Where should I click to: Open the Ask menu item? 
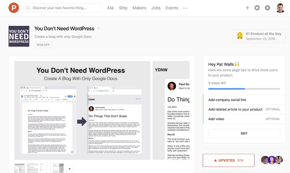[x=111, y=8]
